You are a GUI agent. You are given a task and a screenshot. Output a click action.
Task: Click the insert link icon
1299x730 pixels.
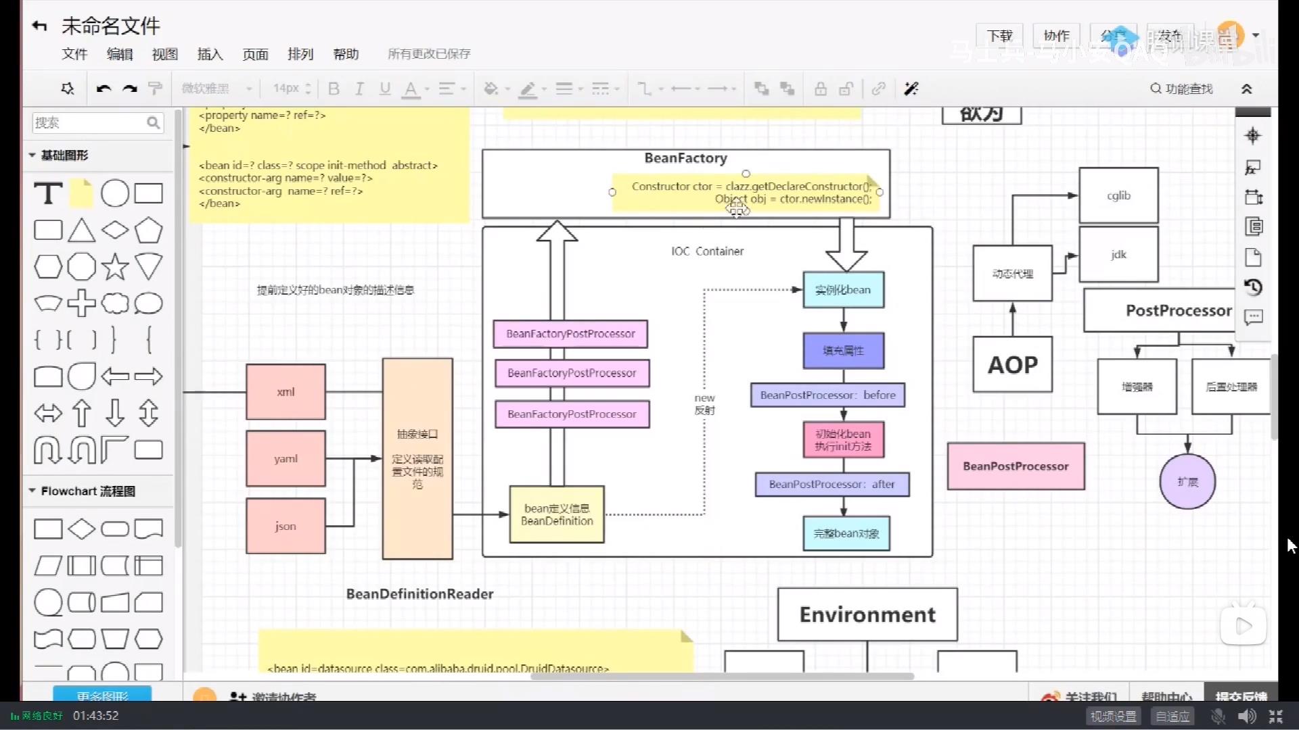(878, 89)
